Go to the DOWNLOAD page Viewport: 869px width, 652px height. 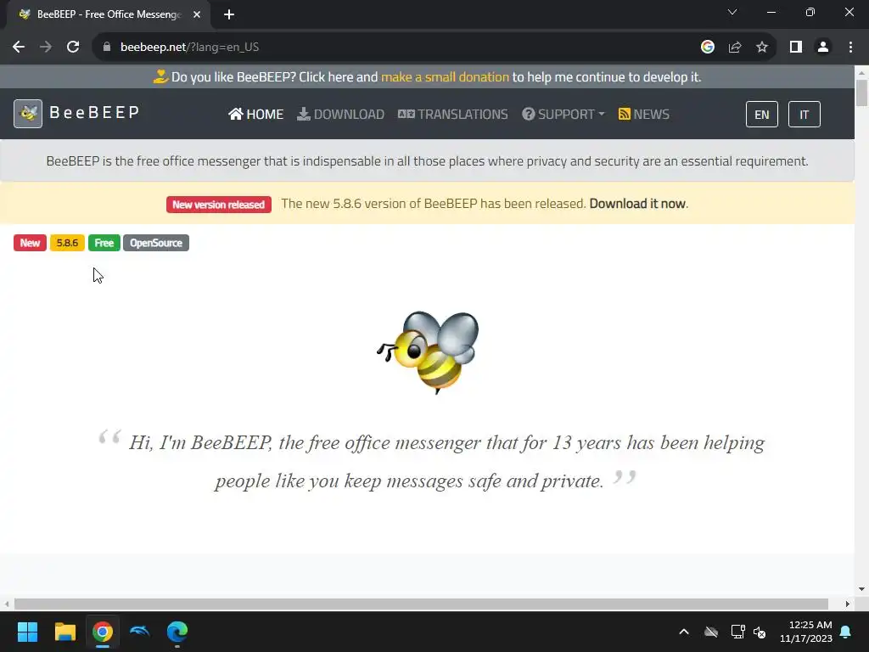(x=340, y=115)
